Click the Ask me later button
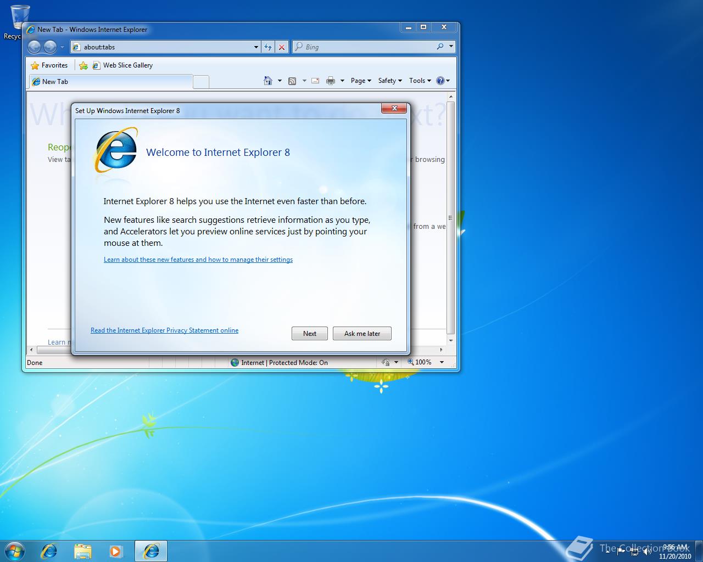The height and width of the screenshot is (562, 703). click(x=362, y=334)
